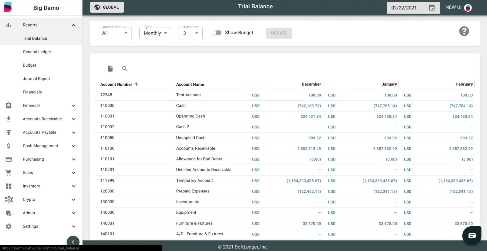Click the Cash Management dollar icon
This screenshot has width=487, height=251.
[x=9, y=146]
